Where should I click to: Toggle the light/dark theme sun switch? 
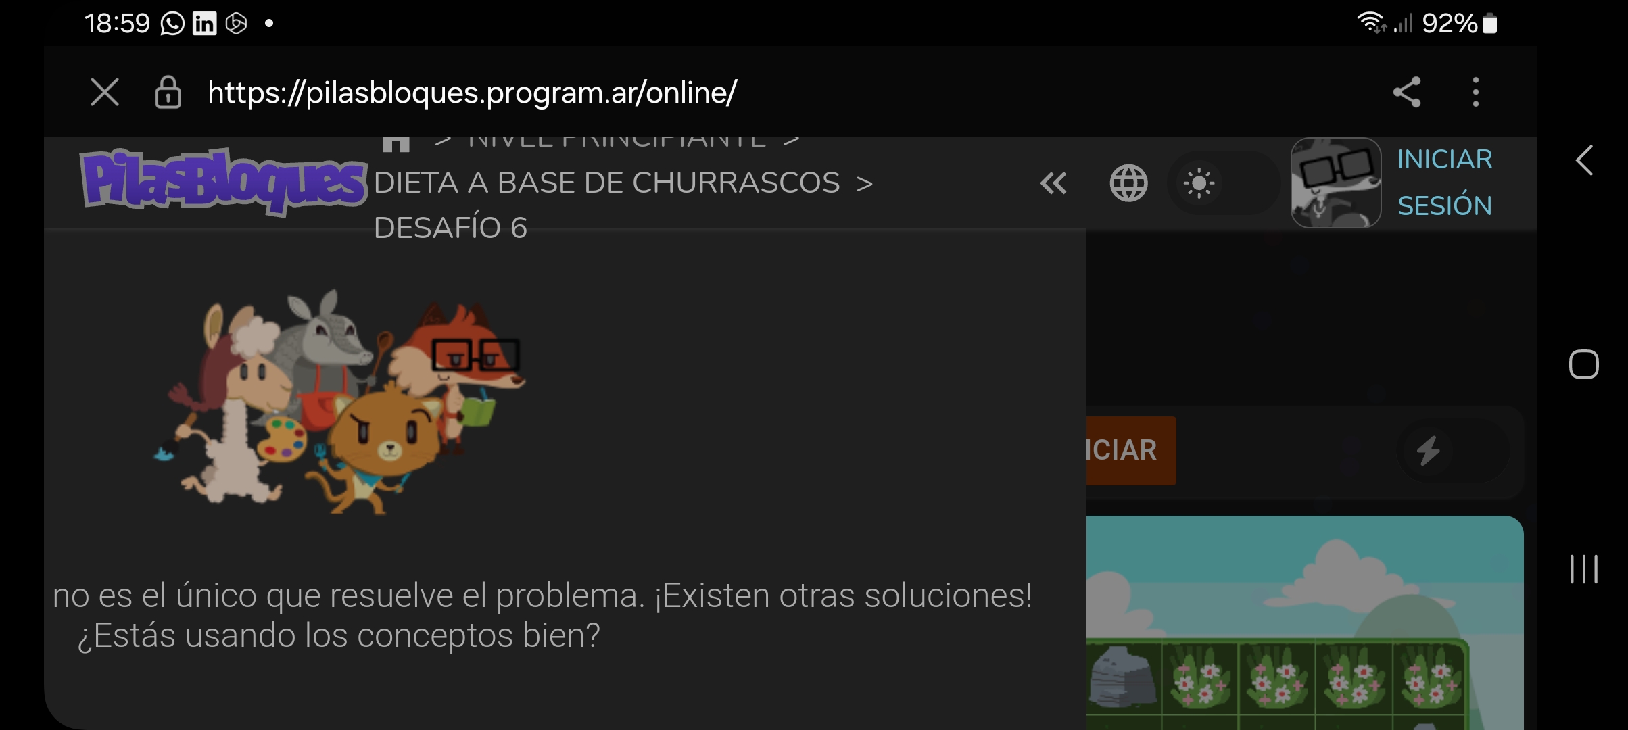(x=1223, y=183)
